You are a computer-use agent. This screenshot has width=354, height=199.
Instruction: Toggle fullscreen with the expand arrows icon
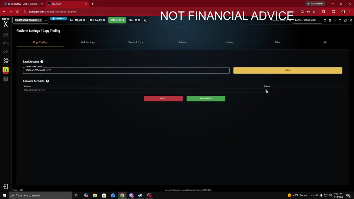click(351, 20)
